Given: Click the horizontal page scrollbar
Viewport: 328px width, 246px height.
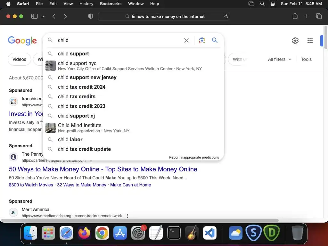Looking at the screenshot, I should (140, 220).
